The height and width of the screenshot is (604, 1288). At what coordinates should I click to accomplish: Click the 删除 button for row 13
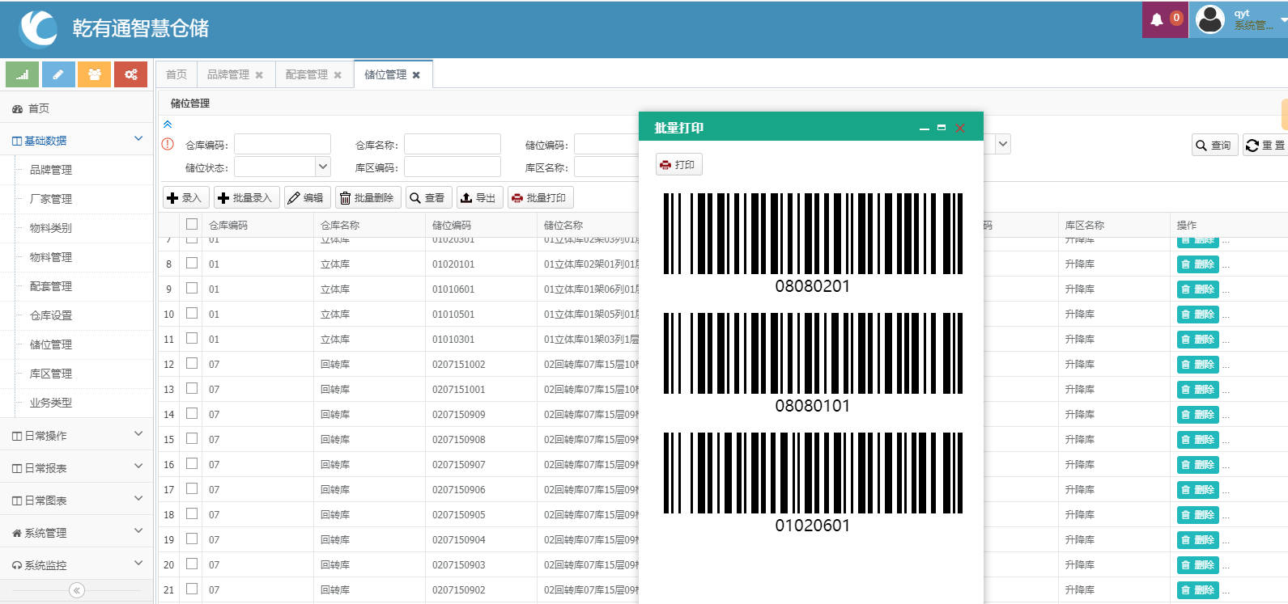pos(1198,390)
